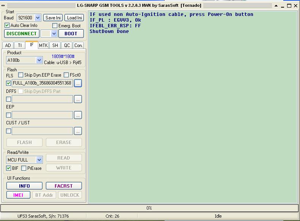Image resolution: width=300 pixels, height=221 pixels.
Task: Toggle the CUST / LIST file checkbox
Action: click(x=8, y=131)
